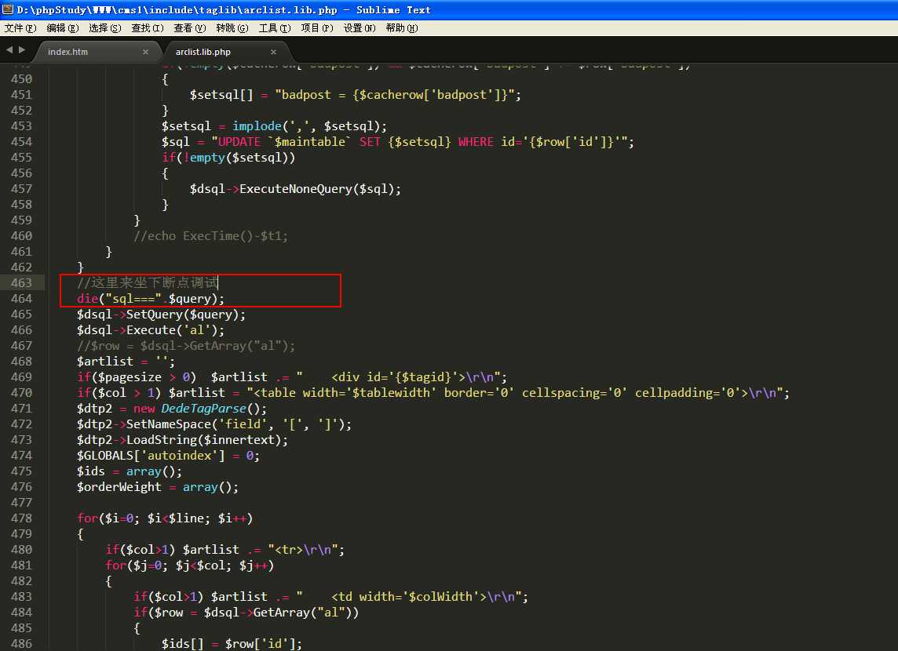Switch to the index.htm tab

tap(68, 52)
